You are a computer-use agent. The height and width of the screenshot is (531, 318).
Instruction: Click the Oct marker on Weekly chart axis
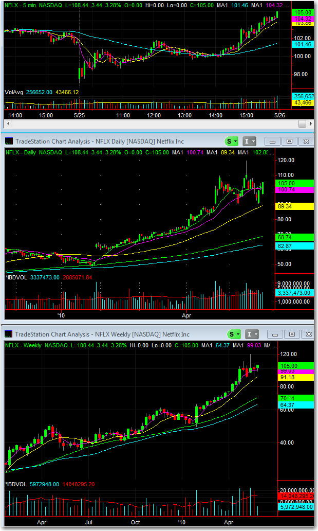point(136,523)
